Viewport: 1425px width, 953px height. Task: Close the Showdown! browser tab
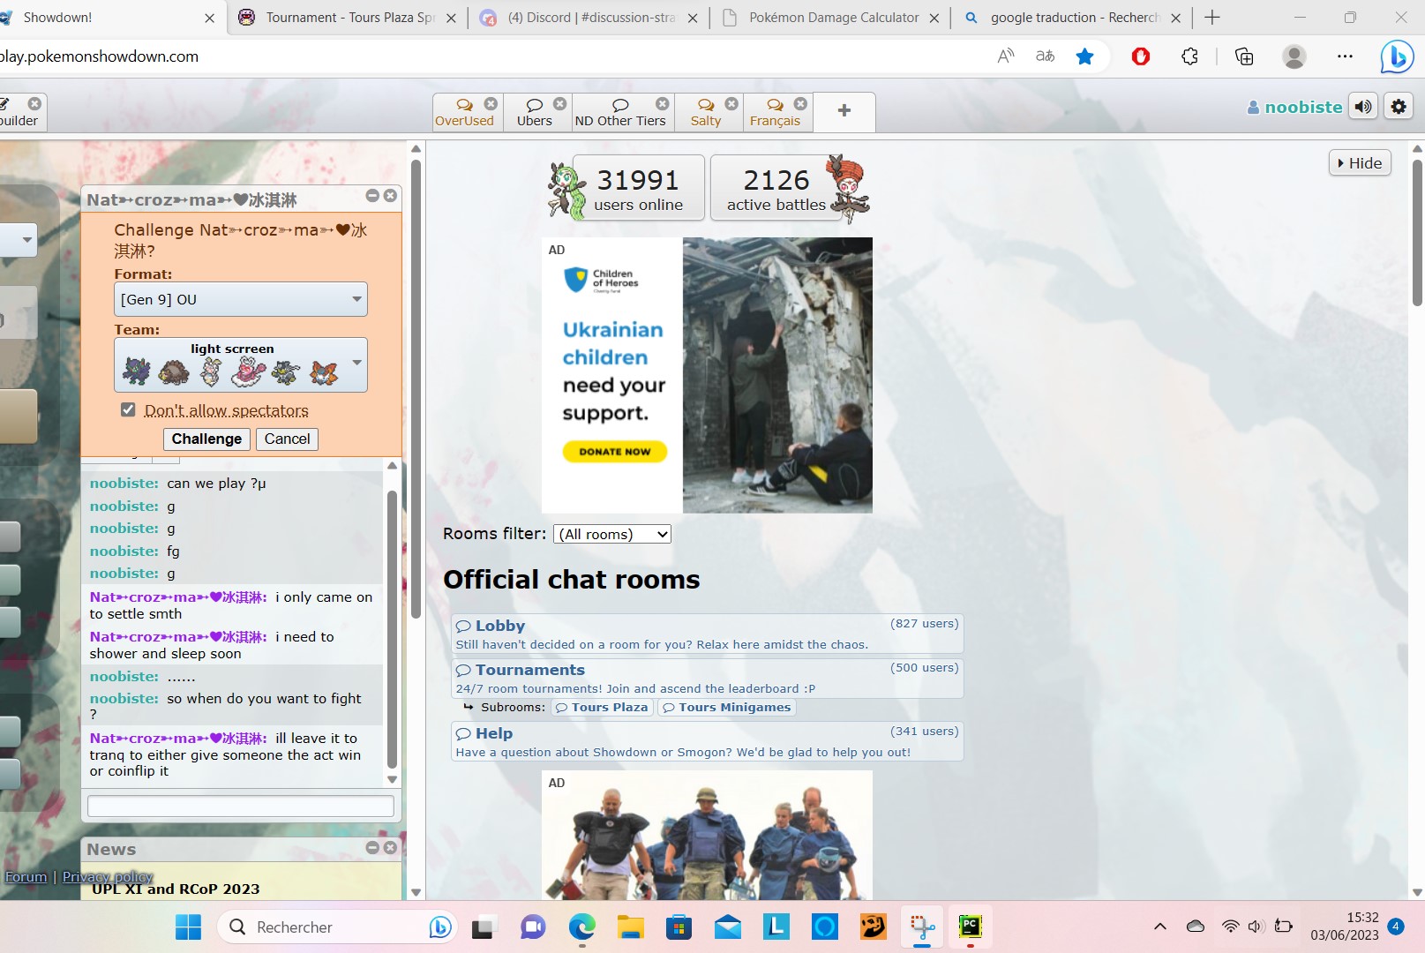[x=209, y=18]
